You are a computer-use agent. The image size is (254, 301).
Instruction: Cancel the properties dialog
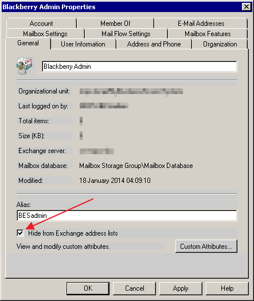click(x=135, y=288)
